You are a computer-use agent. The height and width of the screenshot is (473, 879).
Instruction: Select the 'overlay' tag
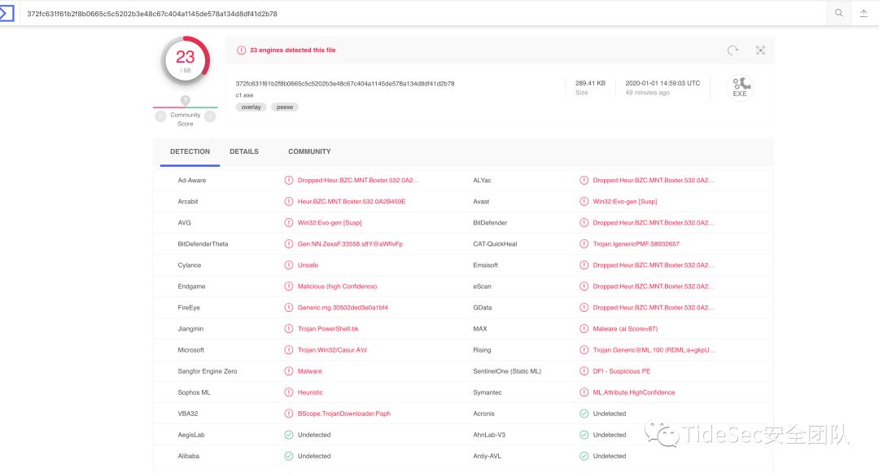click(251, 107)
